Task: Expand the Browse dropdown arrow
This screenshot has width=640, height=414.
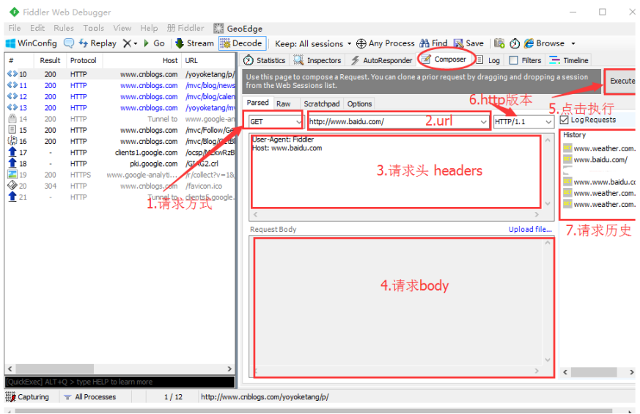Action: (573, 44)
